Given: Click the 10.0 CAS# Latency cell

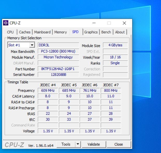Looking at the screenshot, I should coord(90,96).
